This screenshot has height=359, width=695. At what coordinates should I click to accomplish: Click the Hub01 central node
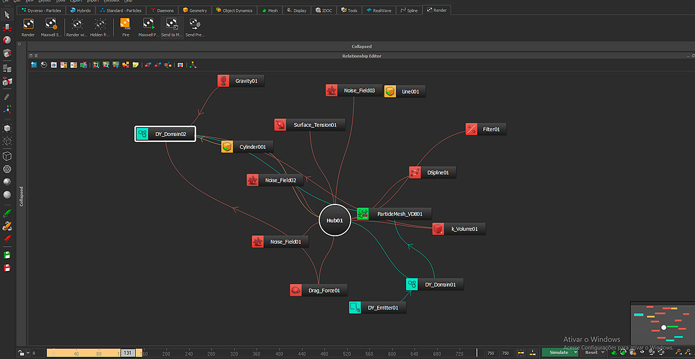(x=335, y=221)
